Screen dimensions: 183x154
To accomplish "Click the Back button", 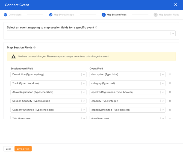I will (x=8, y=149).
